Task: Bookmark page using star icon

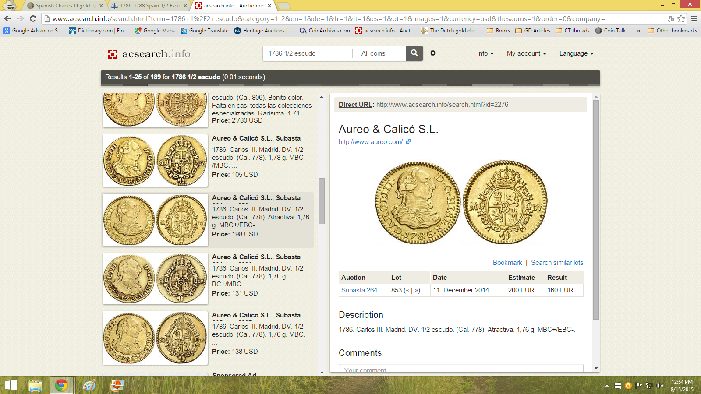Action: (x=681, y=18)
